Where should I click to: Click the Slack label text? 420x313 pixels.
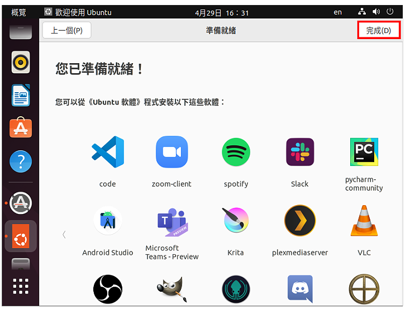coord(300,184)
